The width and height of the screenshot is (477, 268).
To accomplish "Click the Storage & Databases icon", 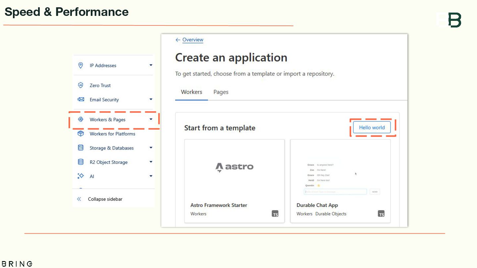I will (80, 148).
